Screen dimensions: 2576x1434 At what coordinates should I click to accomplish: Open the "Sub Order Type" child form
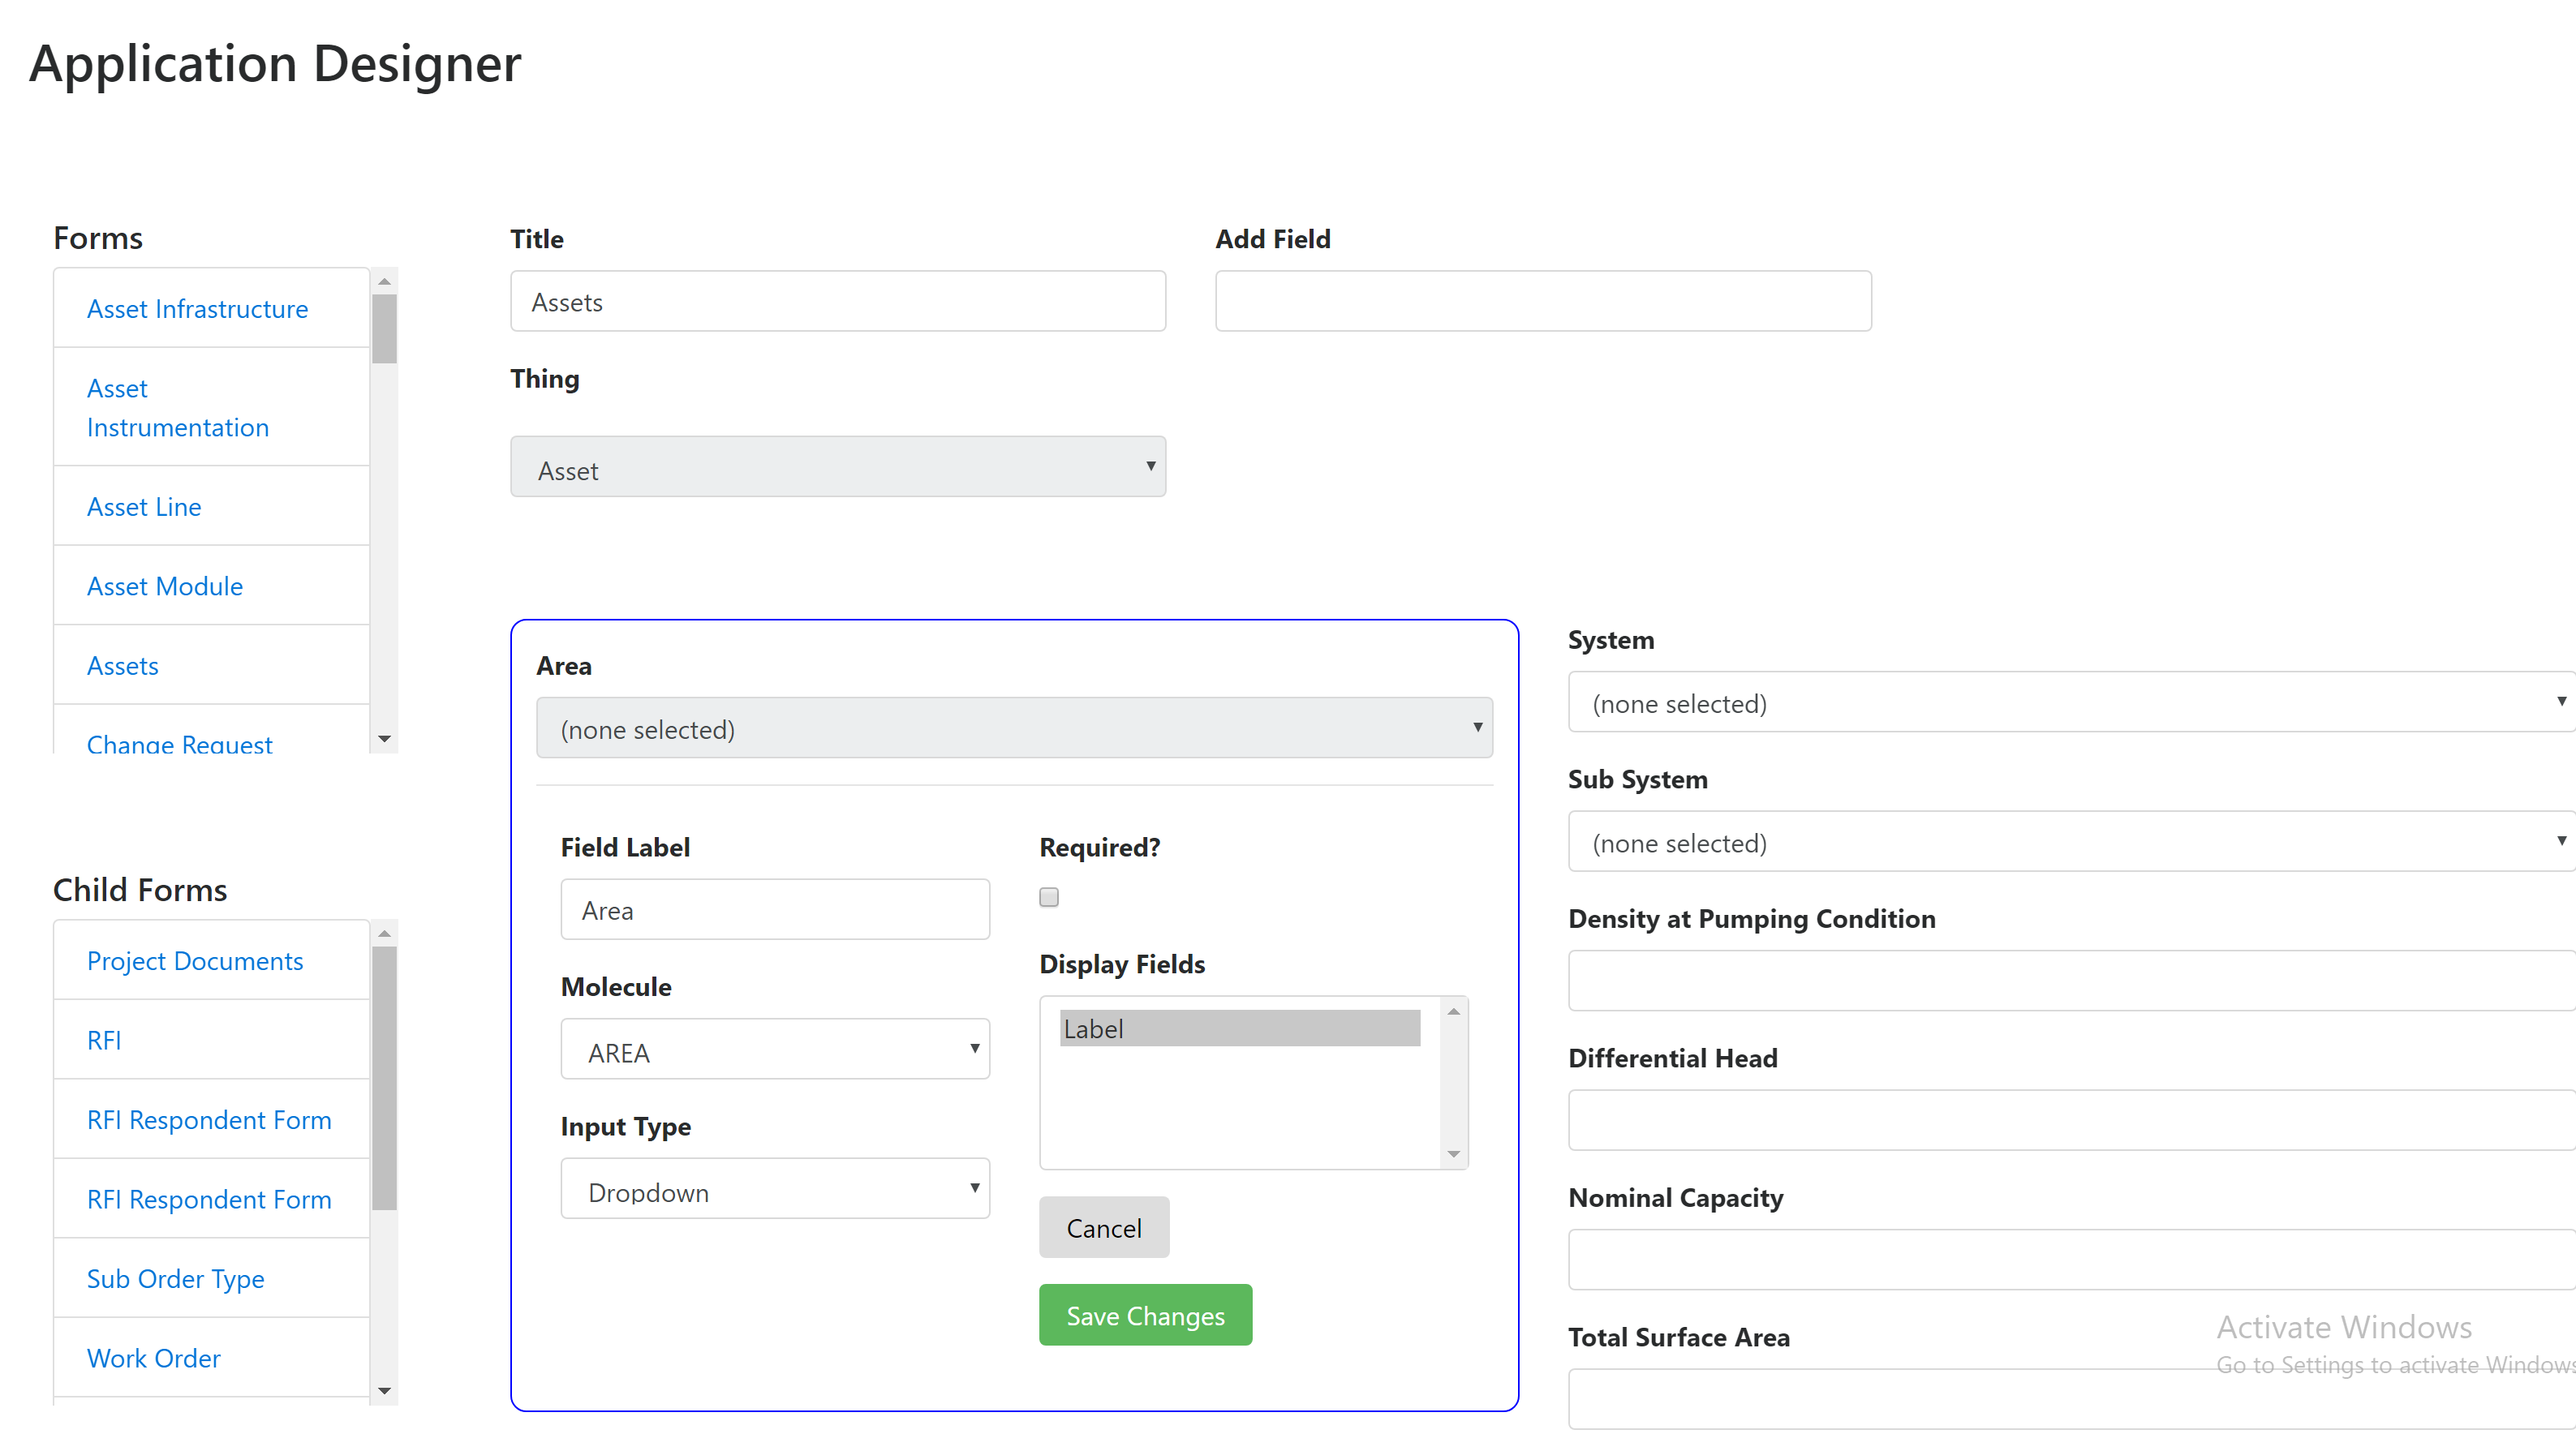point(175,1279)
